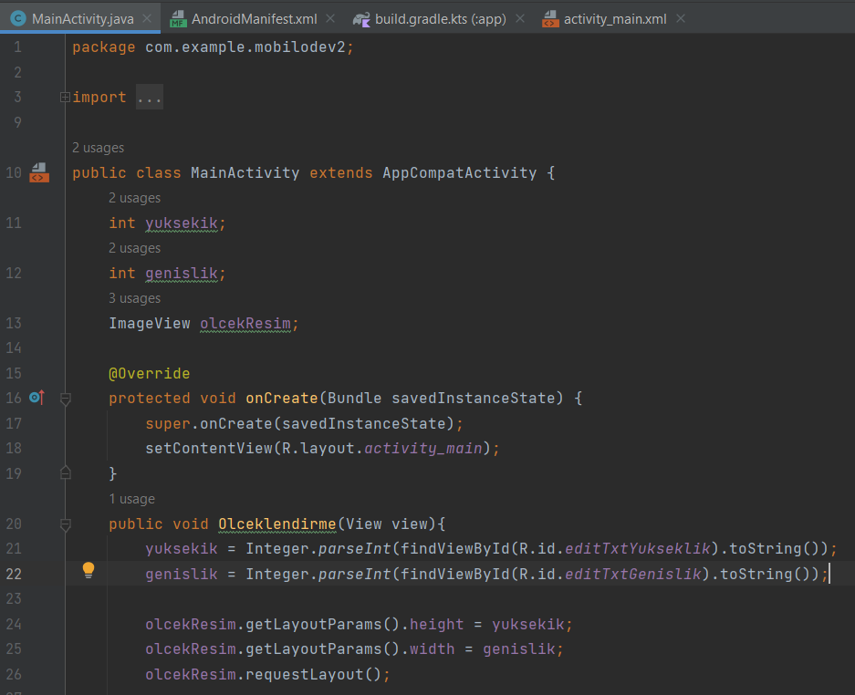This screenshot has width=855, height=695.
Task: Click the layout file icon on activity_main tab
Action: (x=550, y=19)
